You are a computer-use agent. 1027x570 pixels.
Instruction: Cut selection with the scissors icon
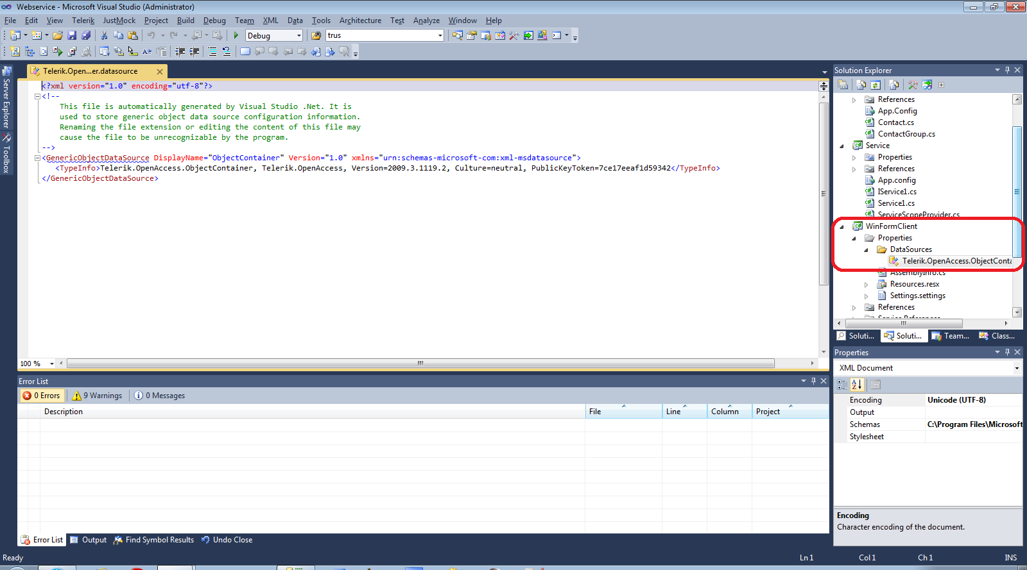(x=105, y=35)
